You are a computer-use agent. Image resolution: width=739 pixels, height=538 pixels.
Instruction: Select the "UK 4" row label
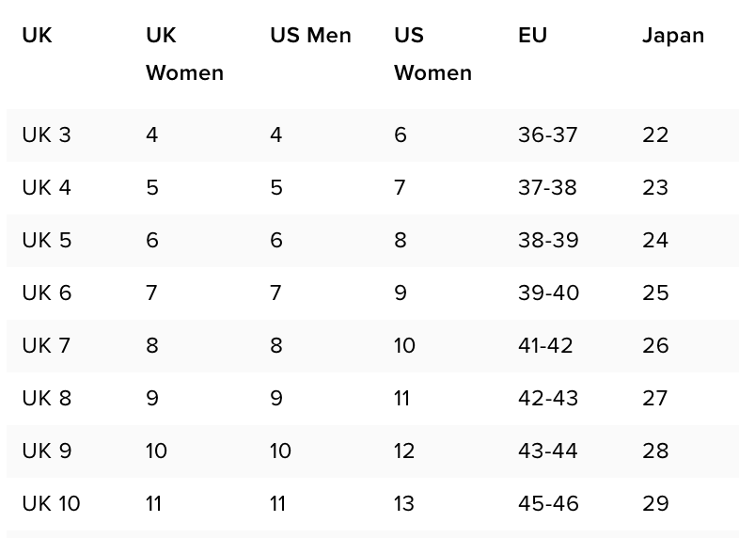(46, 187)
